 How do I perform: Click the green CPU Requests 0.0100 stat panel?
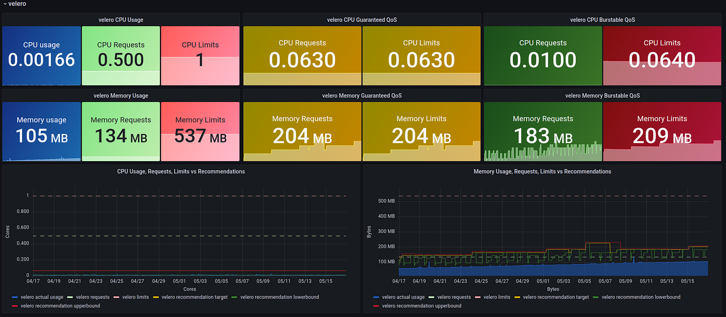(x=543, y=56)
